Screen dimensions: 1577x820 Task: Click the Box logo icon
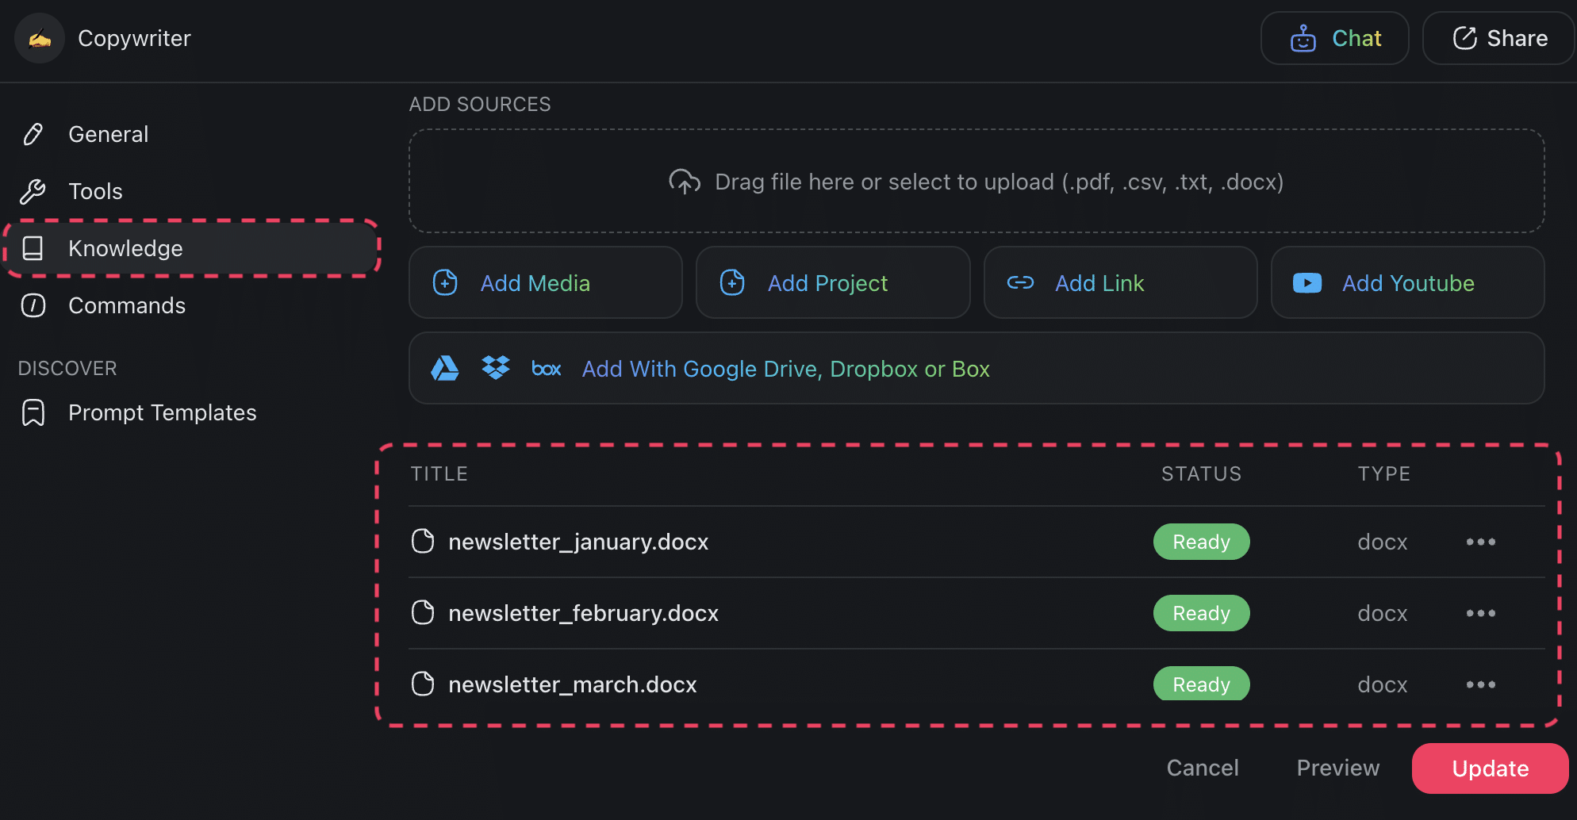546,369
